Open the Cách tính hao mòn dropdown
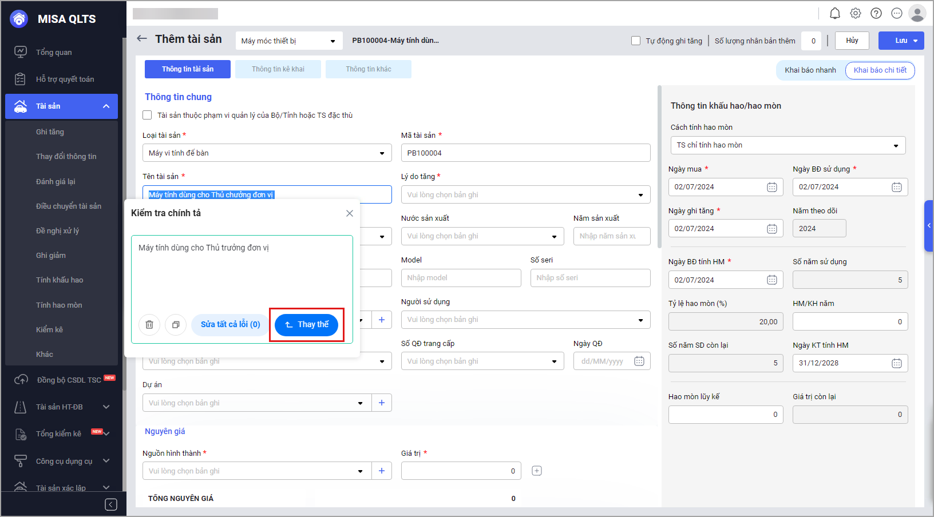 (787, 145)
